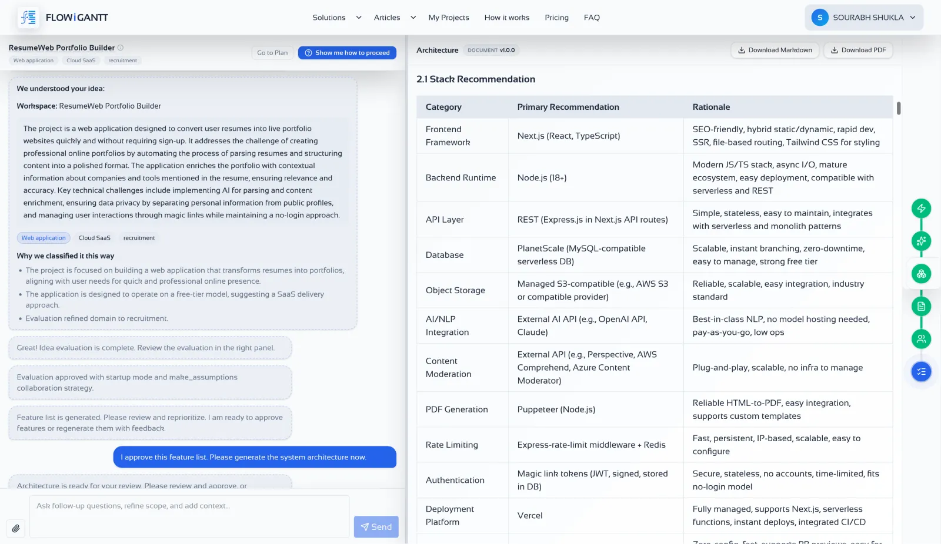Open the FAQ page

[592, 18]
